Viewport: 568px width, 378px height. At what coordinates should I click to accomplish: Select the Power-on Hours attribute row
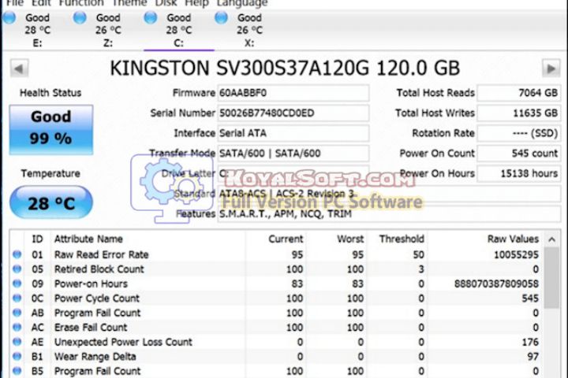click(276, 283)
